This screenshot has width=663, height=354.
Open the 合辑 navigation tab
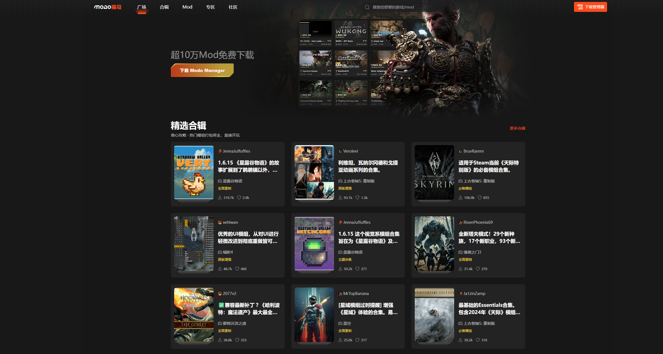(164, 7)
